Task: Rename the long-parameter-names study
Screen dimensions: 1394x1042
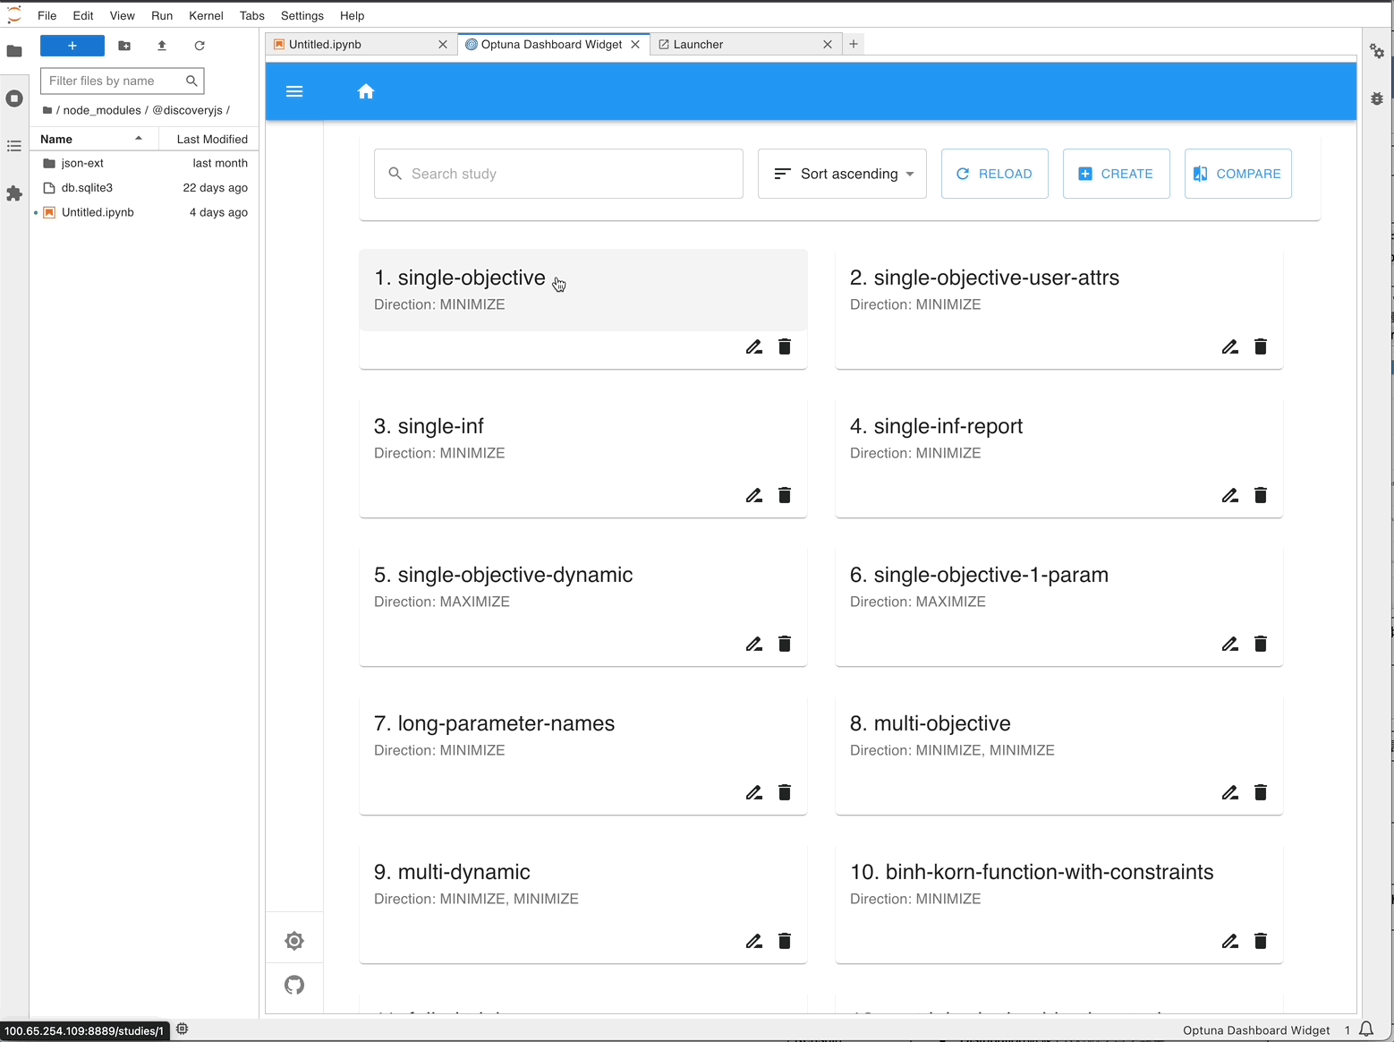Action: tap(754, 792)
